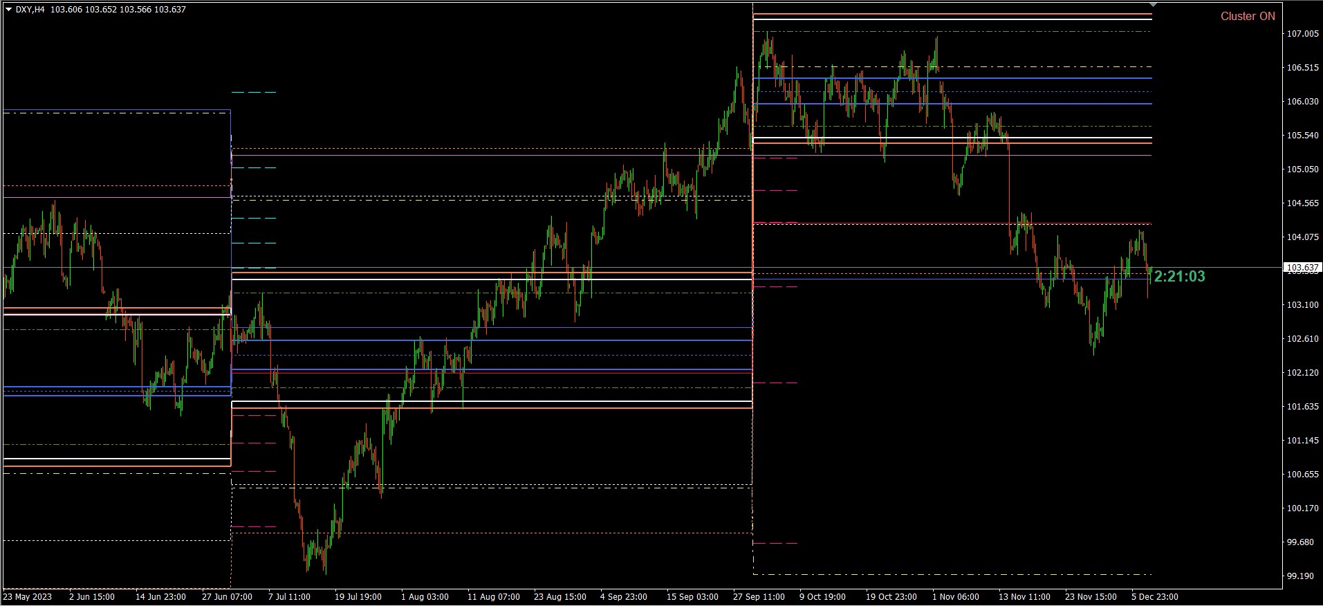Click time axis label 19 Jul 19:00

(x=358, y=596)
